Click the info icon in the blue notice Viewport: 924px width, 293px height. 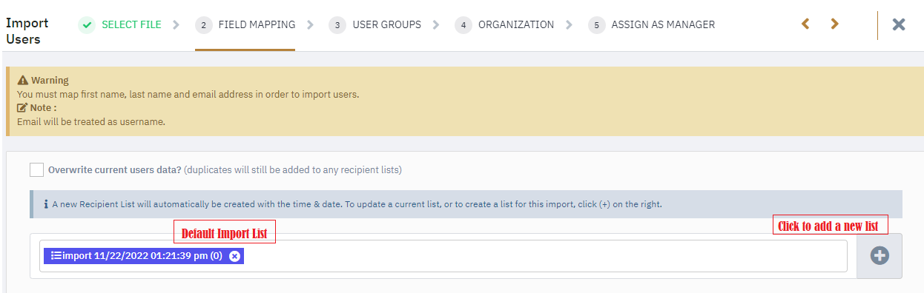[46, 203]
